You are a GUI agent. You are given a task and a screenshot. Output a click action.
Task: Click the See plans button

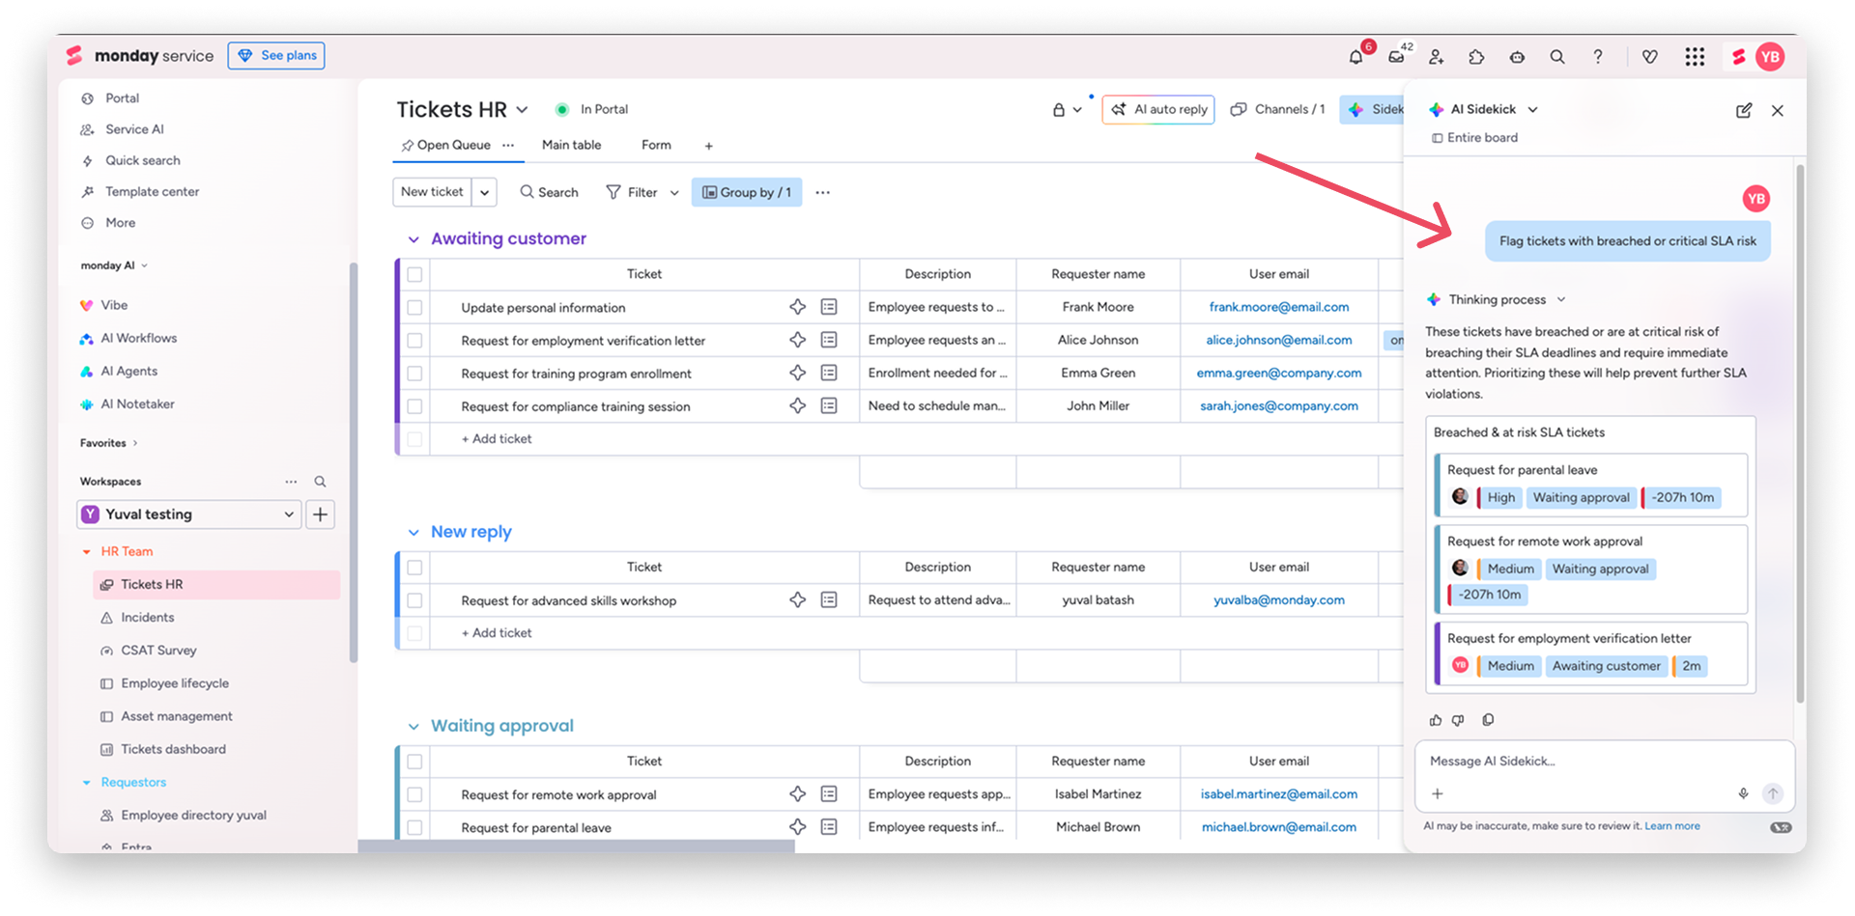point(276,56)
